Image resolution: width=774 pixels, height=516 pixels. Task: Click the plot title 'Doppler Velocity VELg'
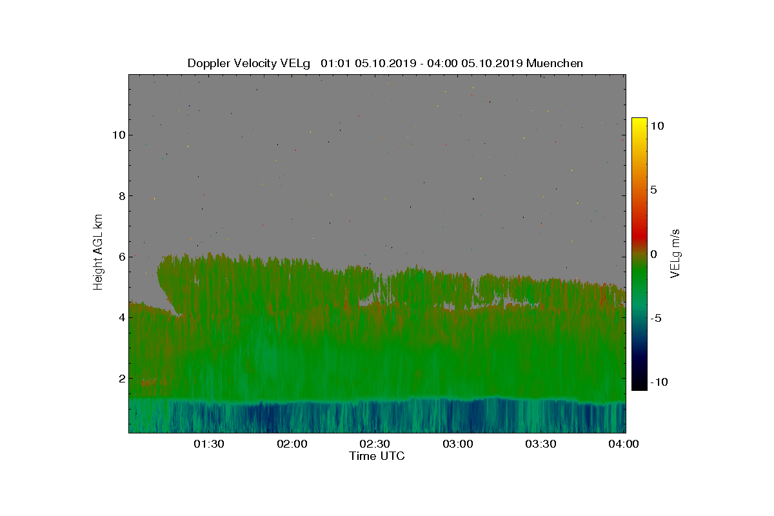point(249,63)
